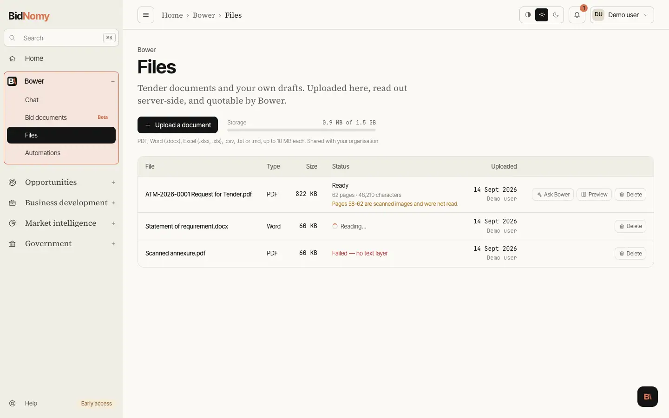Select Files in the Bower menu
Image resolution: width=669 pixels, height=418 pixels.
click(61, 135)
